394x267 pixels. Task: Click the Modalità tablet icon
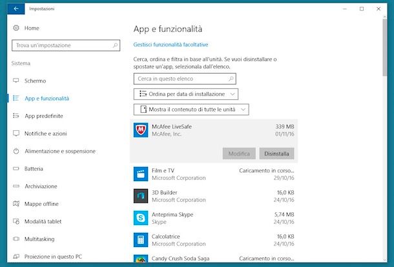16,221
